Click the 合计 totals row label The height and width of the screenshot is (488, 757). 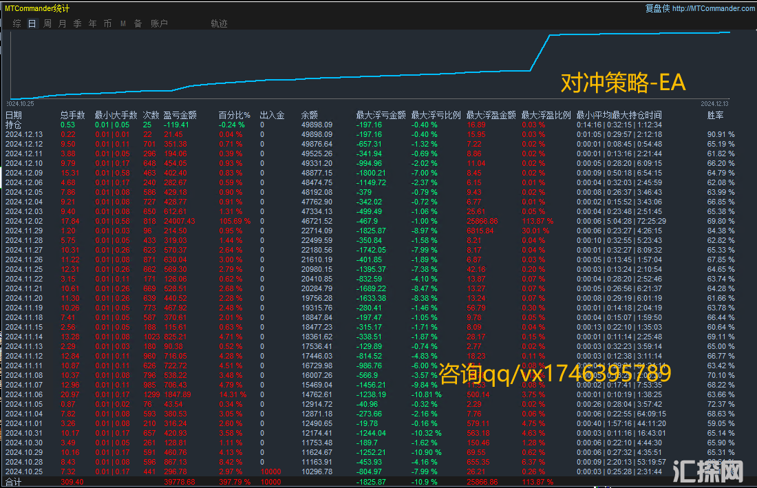(x=14, y=482)
